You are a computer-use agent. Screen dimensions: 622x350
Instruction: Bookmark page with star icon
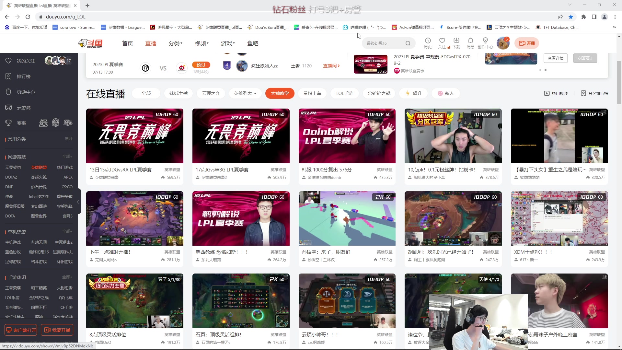(x=571, y=17)
